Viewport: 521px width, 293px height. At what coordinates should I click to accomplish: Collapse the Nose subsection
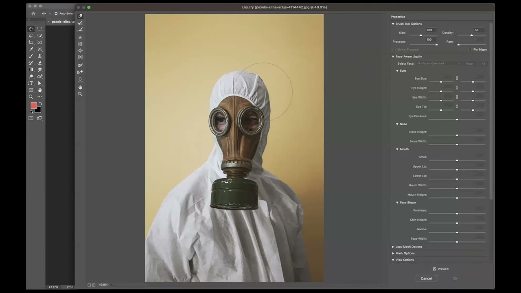click(x=397, y=124)
